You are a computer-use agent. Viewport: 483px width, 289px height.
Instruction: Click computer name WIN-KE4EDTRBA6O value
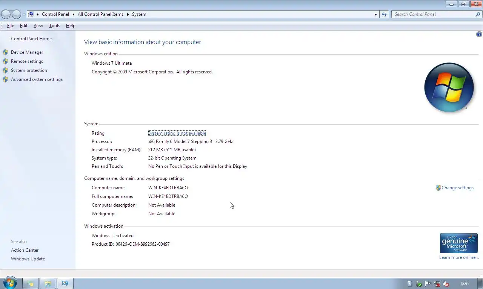pos(168,188)
